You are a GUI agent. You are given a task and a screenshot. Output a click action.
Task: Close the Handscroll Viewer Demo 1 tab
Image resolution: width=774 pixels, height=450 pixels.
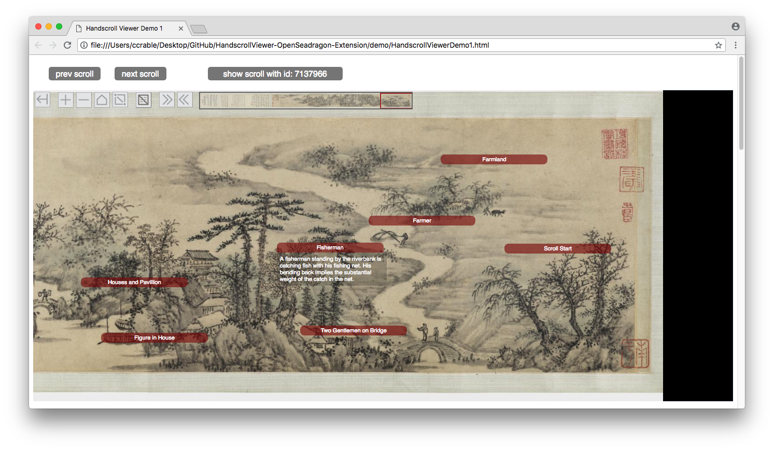click(x=181, y=29)
